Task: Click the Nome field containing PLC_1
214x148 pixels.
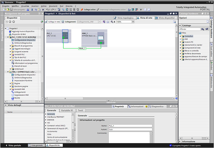Action: [x=130, y=126]
